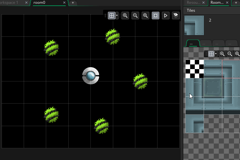The image size is (240, 160).
Task: Select the top-left green bush instance
Action: [52, 48]
